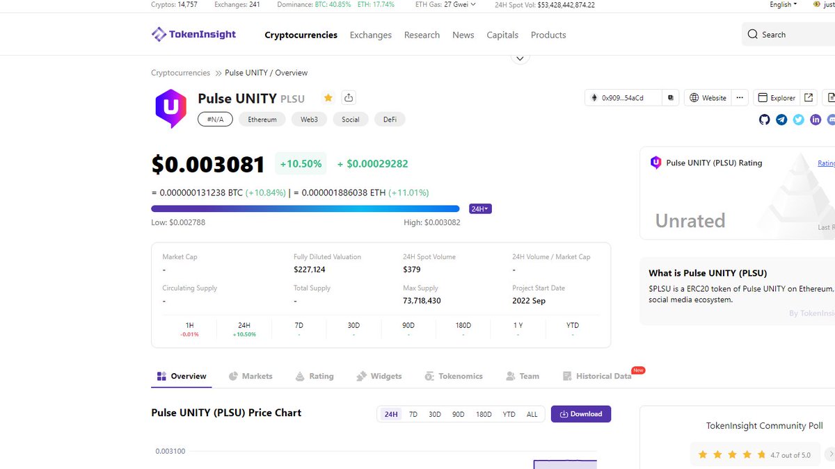835x469 pixels.
Task: Switch to the Markets tab
Action: point(250,376)
